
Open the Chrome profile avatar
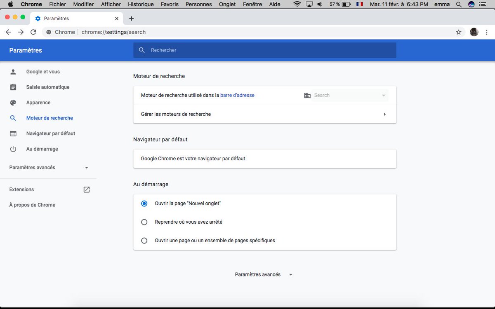[x=474, y=32]
